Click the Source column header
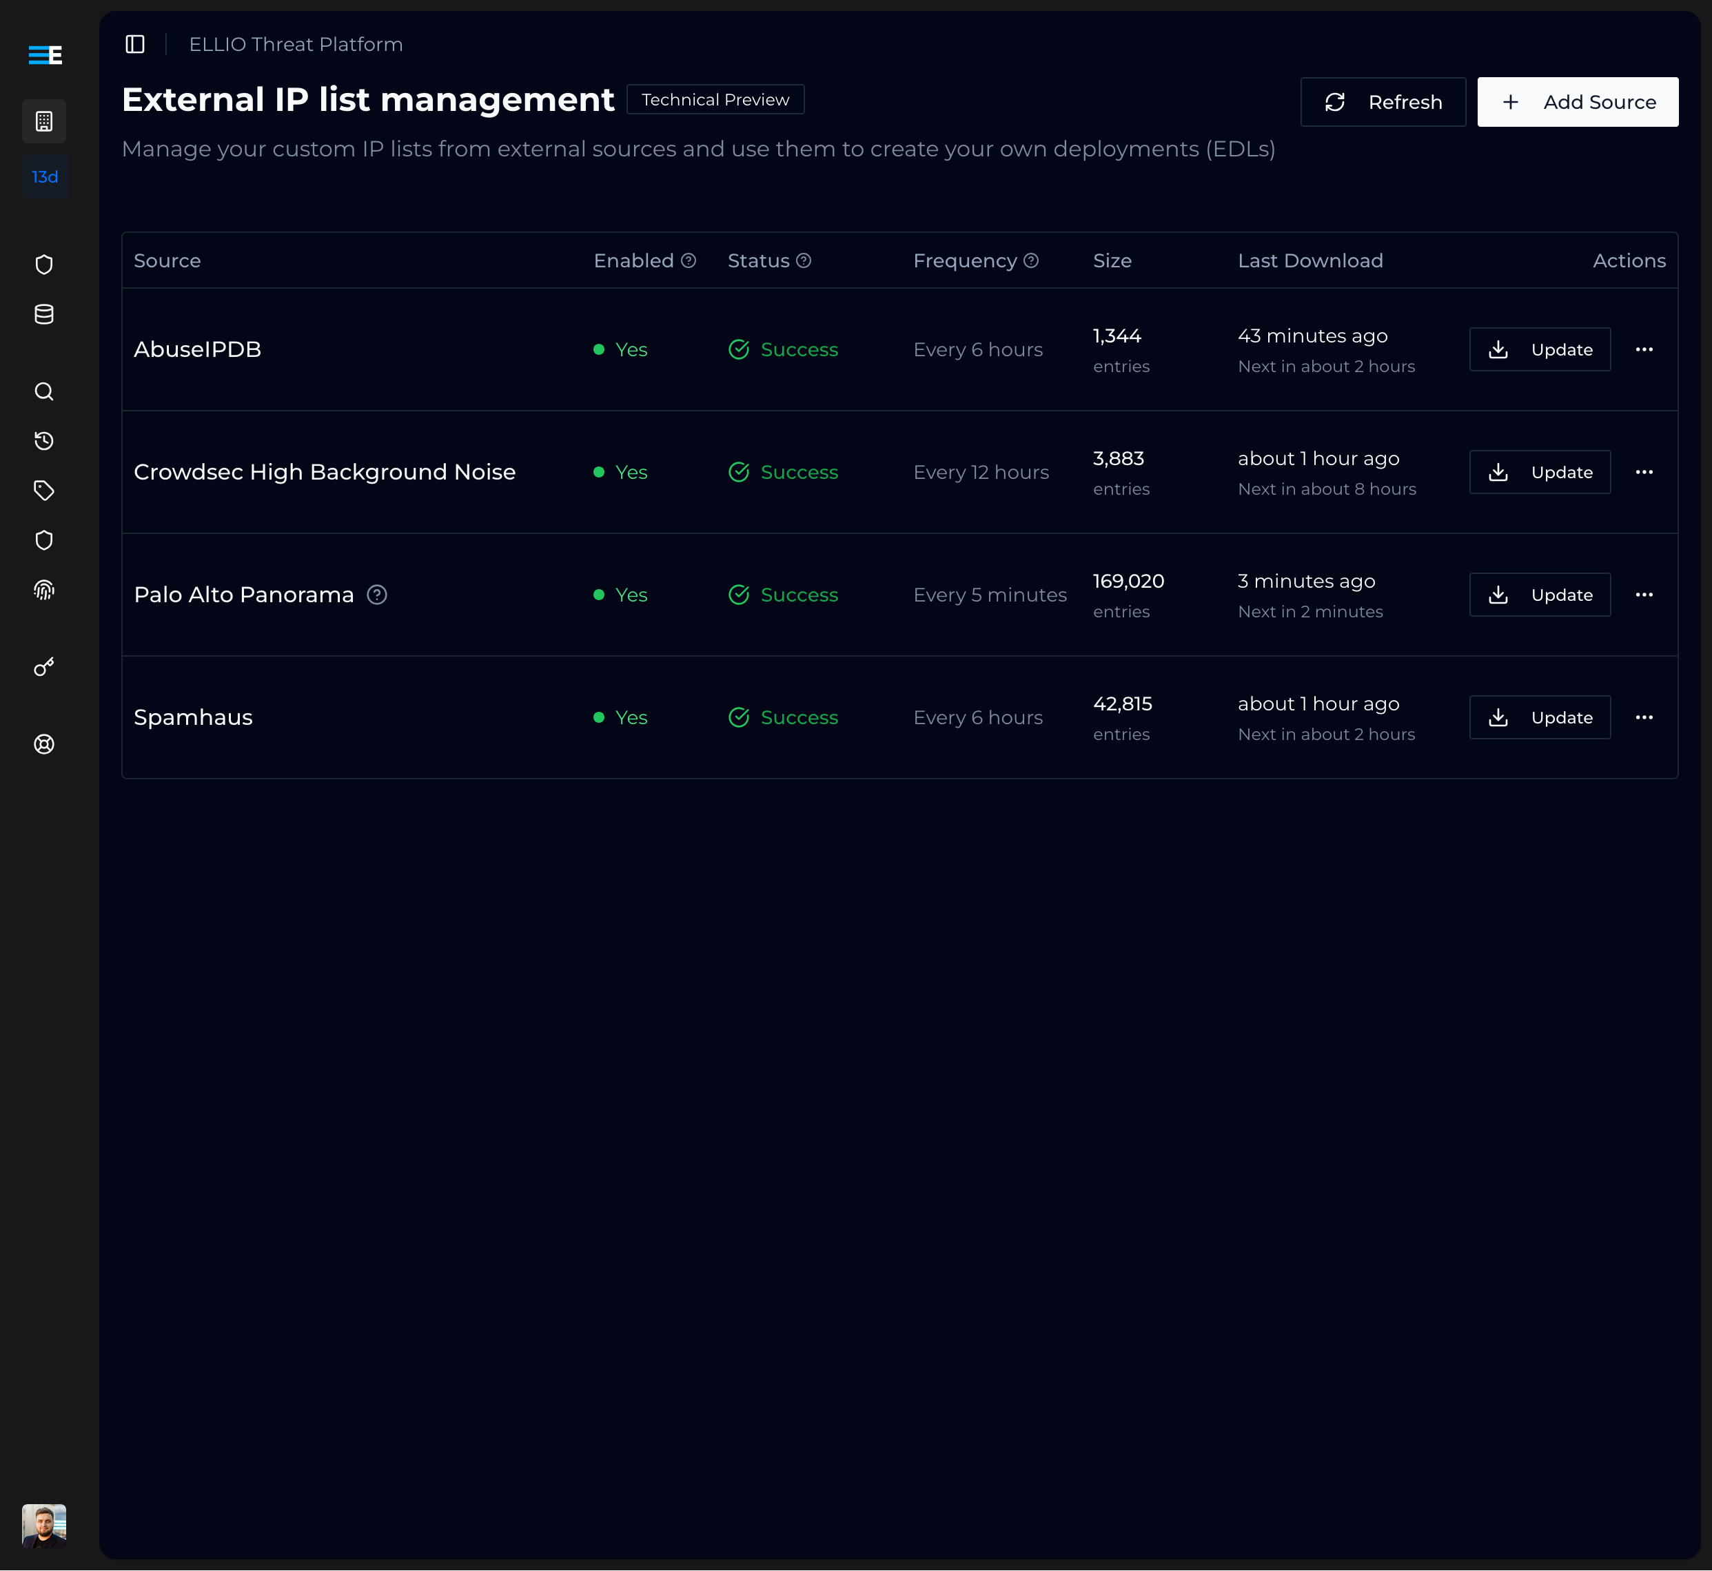 point(167,261)
